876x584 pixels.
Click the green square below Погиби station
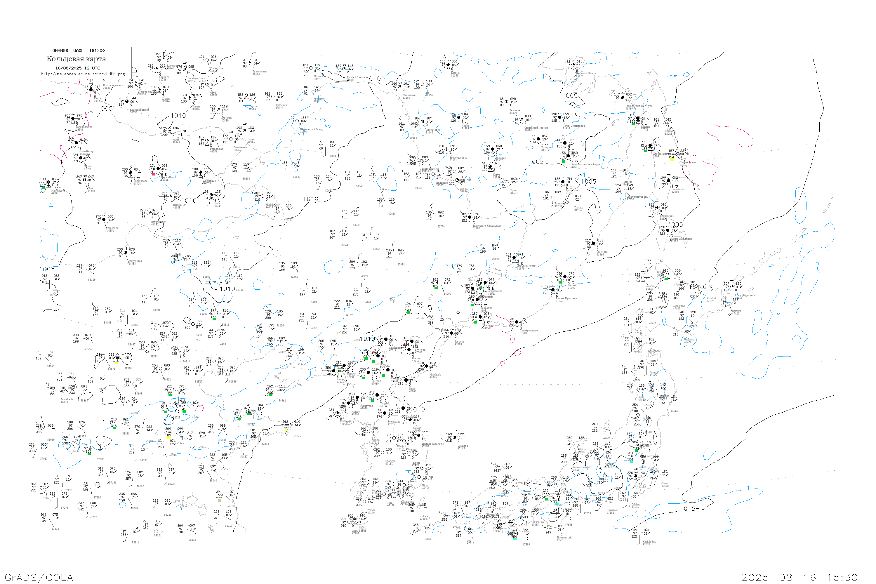(633, 123)
